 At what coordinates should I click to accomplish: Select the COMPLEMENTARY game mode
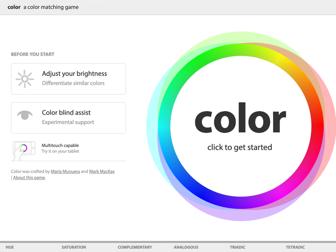tap(135, 247)
